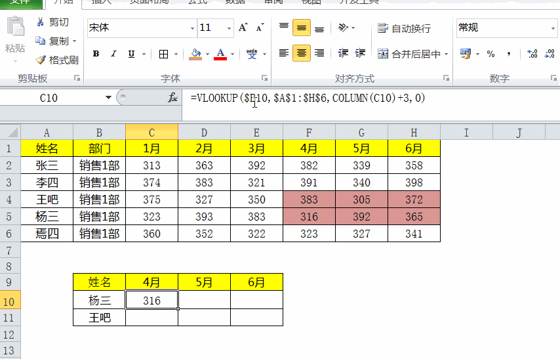560x359 pixels.
Task: Click cell A5 containing 杨三
Action: coord(47,217)
